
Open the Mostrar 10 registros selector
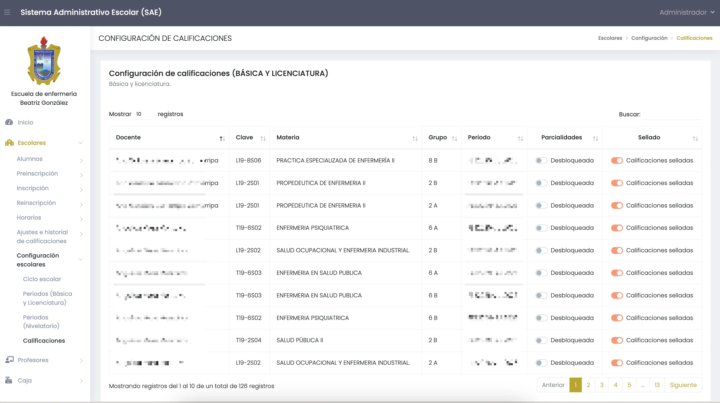pos(144,114)
